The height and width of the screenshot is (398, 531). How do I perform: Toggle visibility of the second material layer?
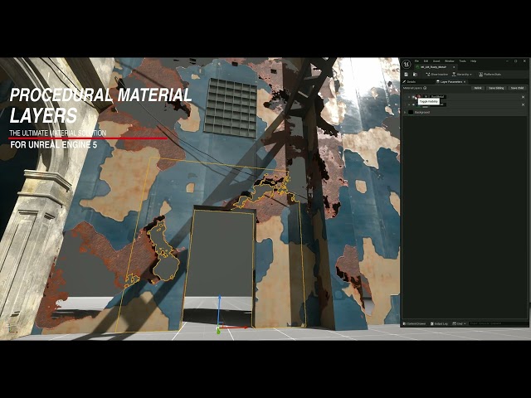pos(413,104)
